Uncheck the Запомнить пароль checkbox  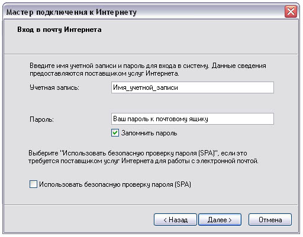pos(115,133)
